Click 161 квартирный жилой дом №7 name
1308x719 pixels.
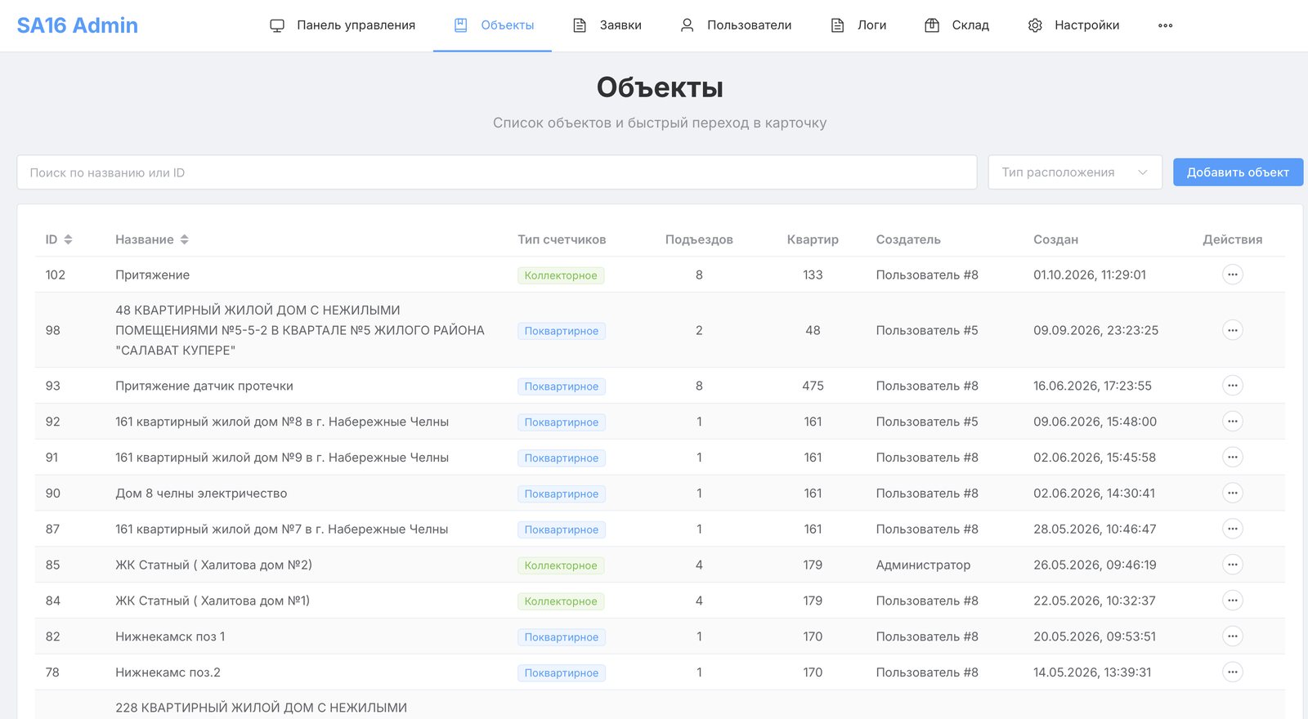pos(282,529)
